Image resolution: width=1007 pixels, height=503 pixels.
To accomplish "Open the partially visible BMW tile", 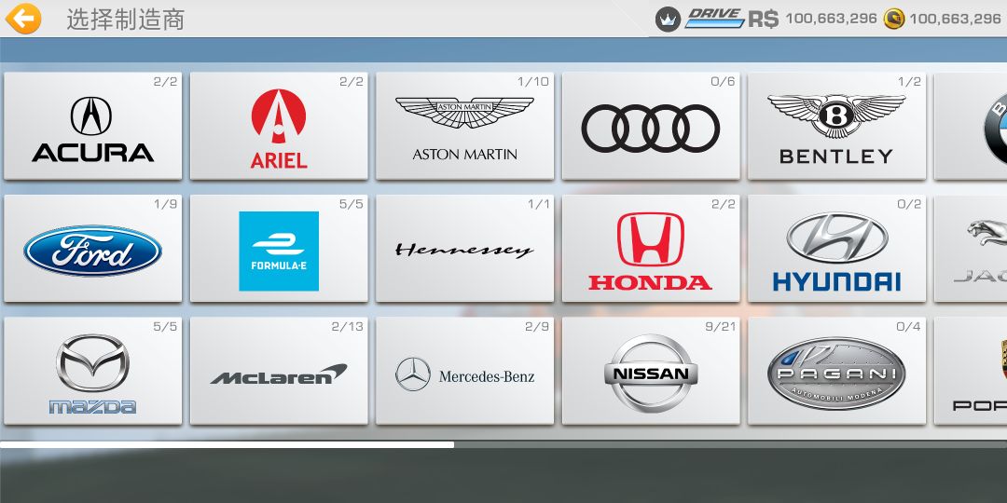I will (971, 126).
